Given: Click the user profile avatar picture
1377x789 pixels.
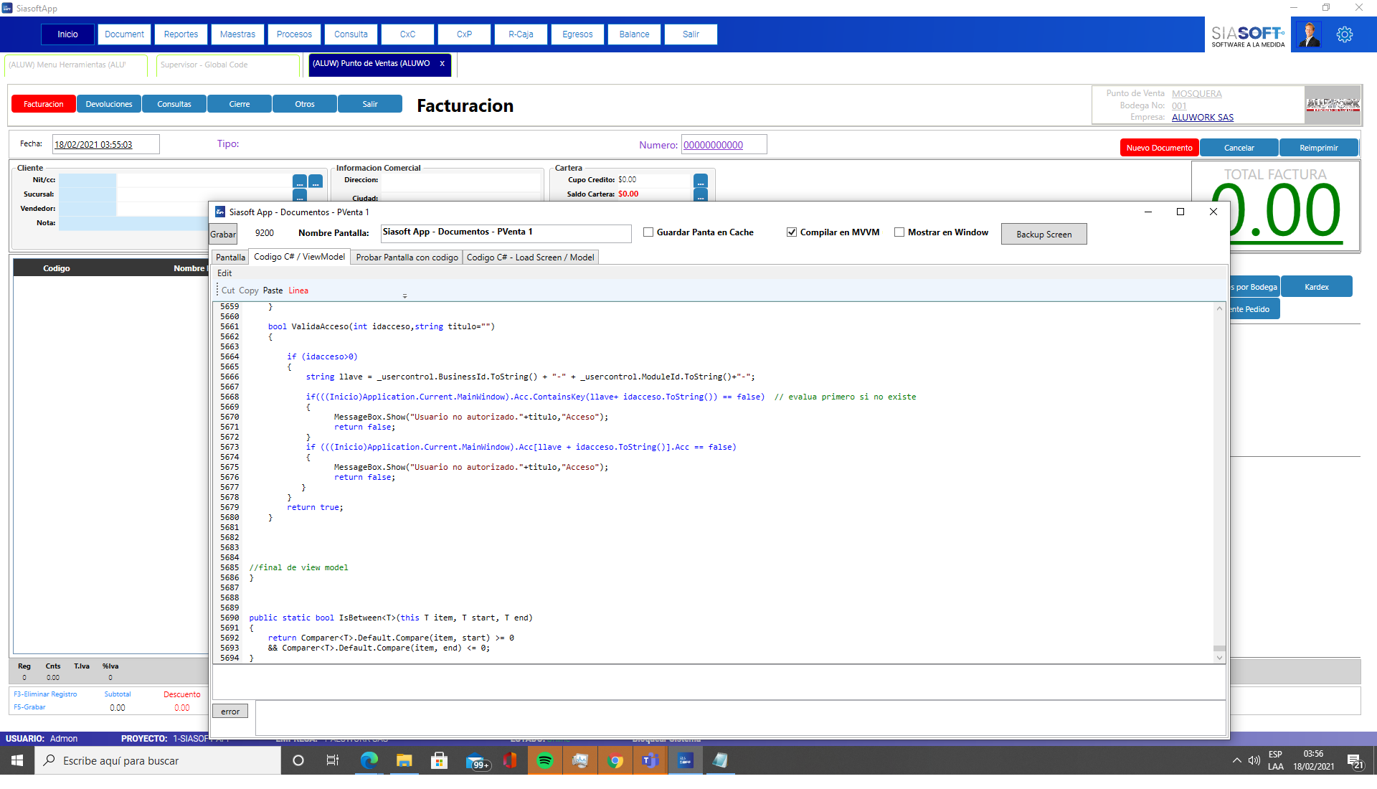Looking at the screenshot, I should (1309, 34).
